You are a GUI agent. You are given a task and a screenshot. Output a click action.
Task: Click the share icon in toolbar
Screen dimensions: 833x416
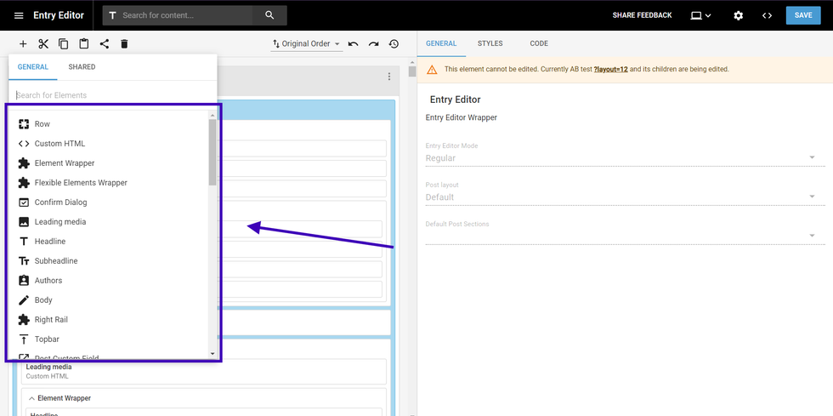(x=105, y=44)
